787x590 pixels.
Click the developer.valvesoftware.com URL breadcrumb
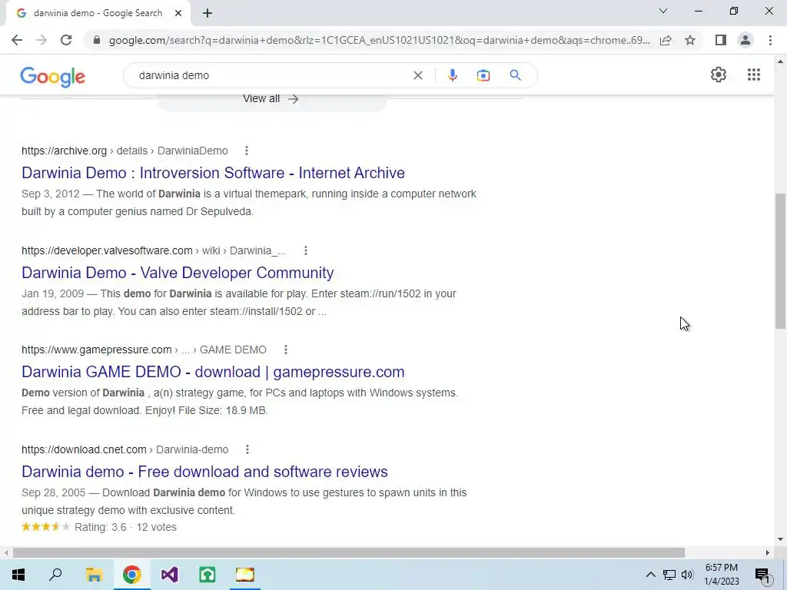(154, 250)
